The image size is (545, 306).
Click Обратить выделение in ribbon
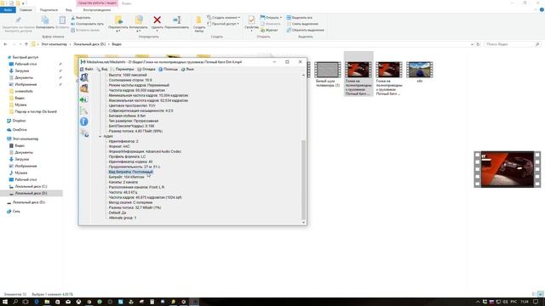tap(306, 31)
